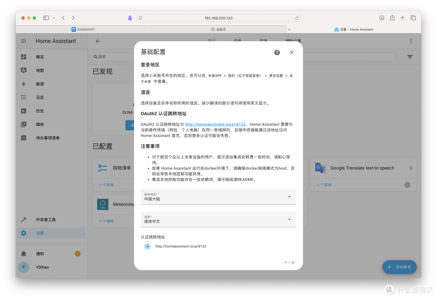Click the 添加集成 button
Image resolution: width=437 pixels, height=299 pixels.
(x=399, y=267)
